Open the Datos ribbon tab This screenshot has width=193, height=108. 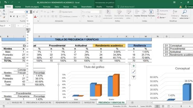pos(57,7)
